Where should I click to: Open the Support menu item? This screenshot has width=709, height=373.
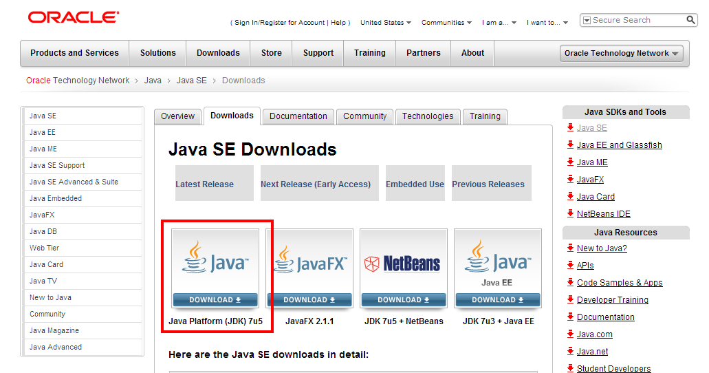pos(318,53)
